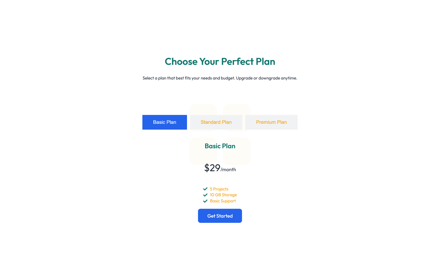Image resolution: width=440 pixels, height=269 pixels.
Task: Click the Choose Your Perfect Plan title
Action: tap(220, 62)
